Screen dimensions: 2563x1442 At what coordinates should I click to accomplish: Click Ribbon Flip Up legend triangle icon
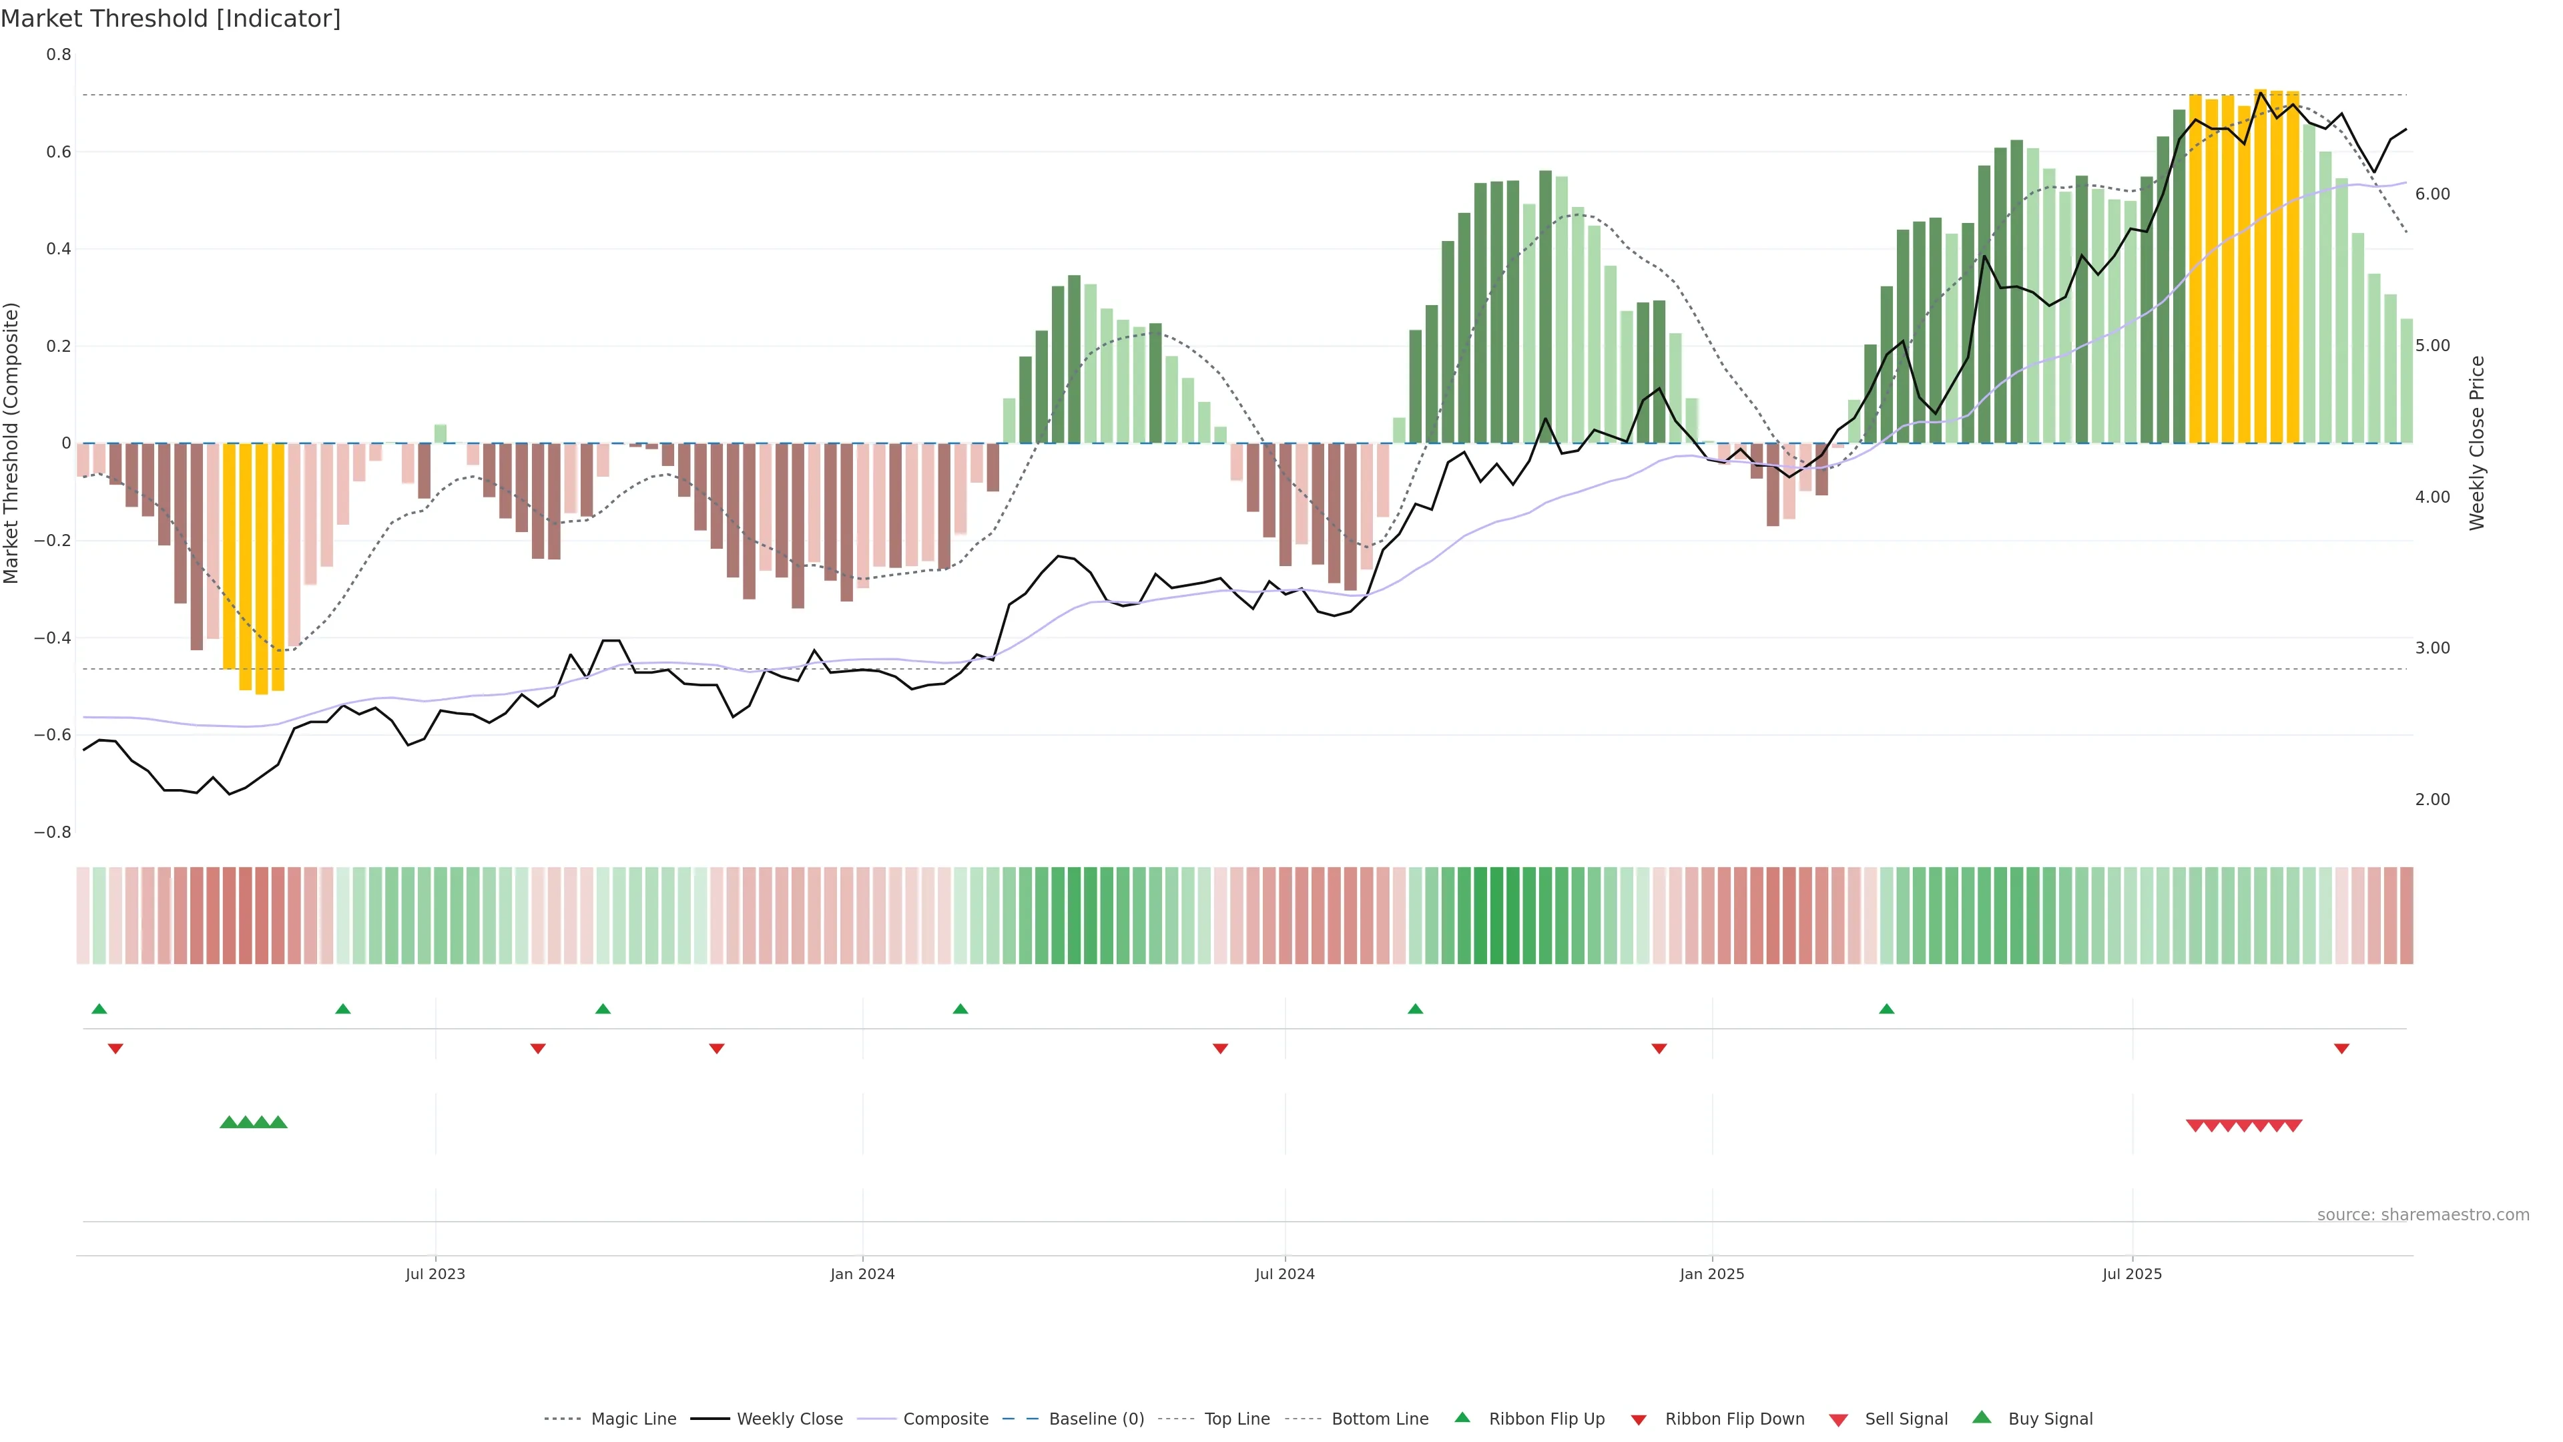tap(1462, 1417)
